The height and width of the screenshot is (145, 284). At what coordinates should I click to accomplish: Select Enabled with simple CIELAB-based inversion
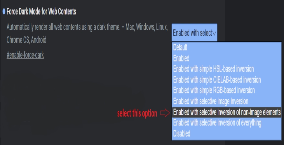217,79
